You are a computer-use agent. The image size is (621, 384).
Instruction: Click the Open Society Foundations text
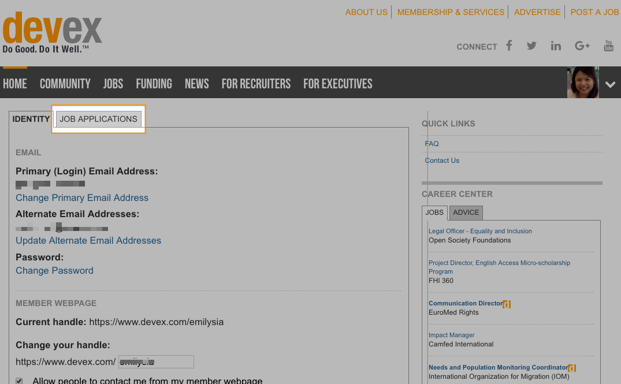(470, 240)
